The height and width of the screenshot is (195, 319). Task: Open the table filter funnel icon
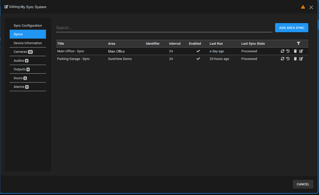[298, 44]
